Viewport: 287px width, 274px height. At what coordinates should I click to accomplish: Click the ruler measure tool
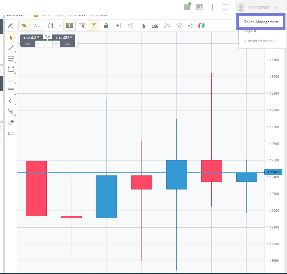point(11,134)
